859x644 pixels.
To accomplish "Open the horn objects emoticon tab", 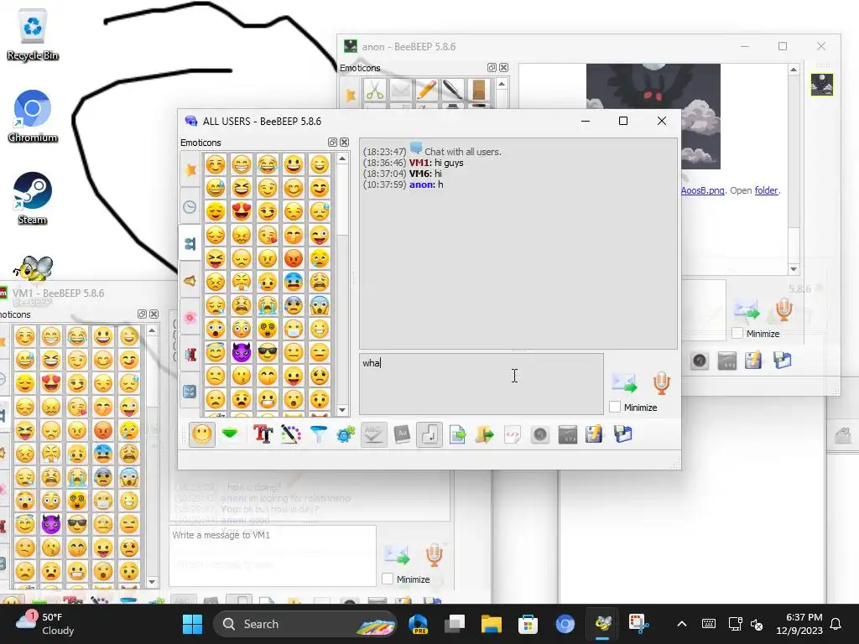I will [x=190, y=280].
